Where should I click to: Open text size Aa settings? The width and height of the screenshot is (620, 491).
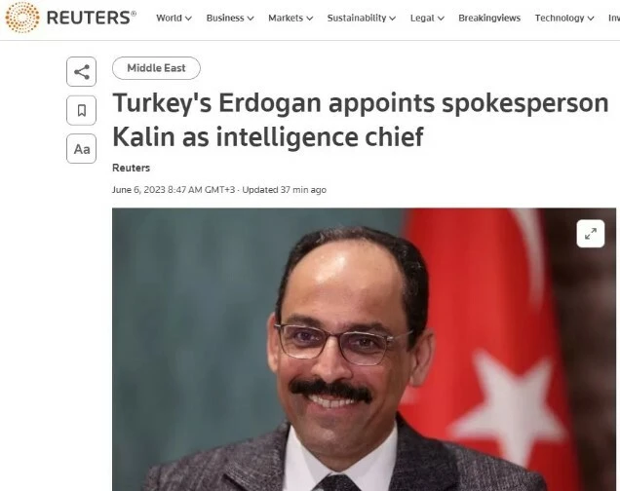[82, 149]
